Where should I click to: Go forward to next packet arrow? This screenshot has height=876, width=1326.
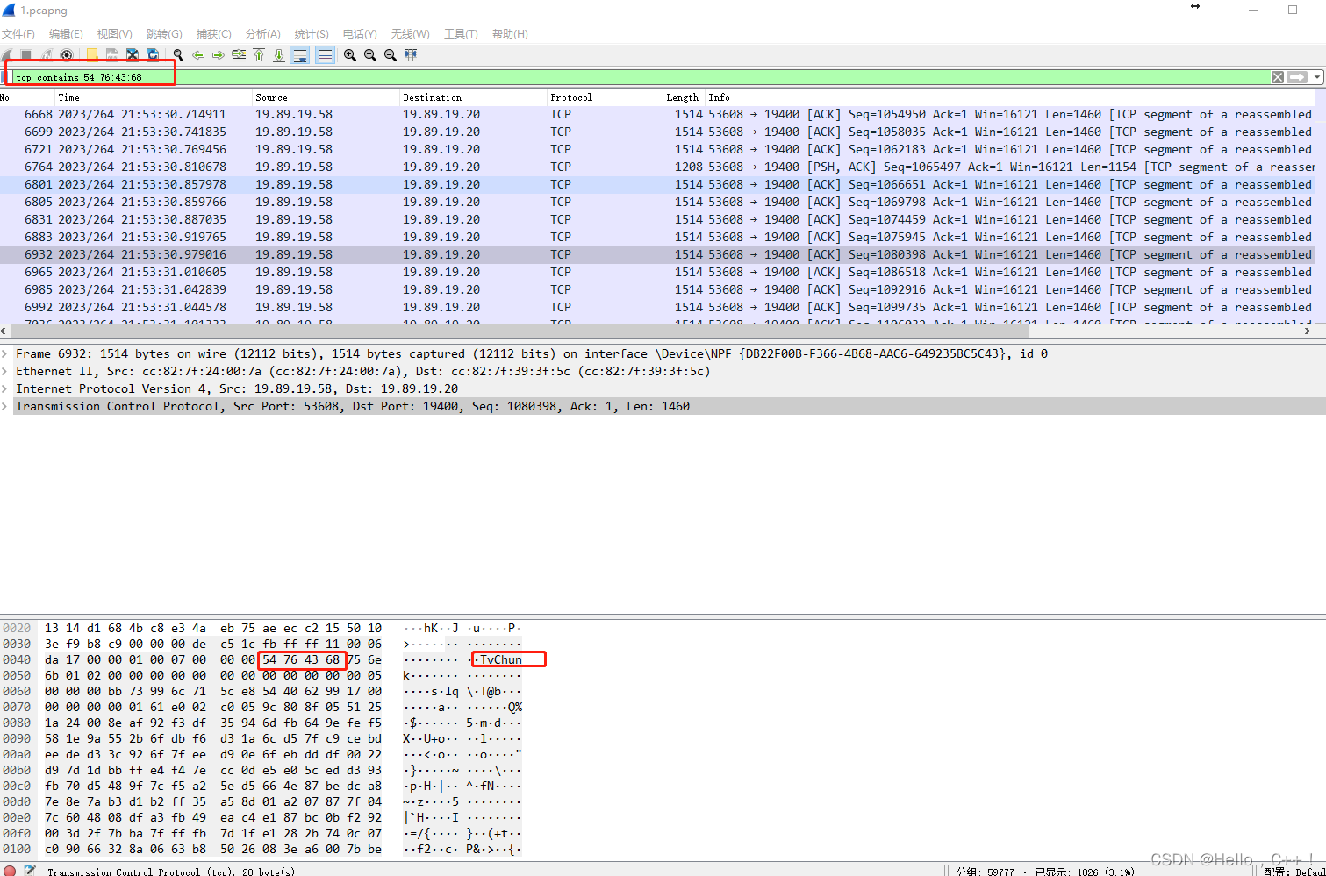click(219, 55)
